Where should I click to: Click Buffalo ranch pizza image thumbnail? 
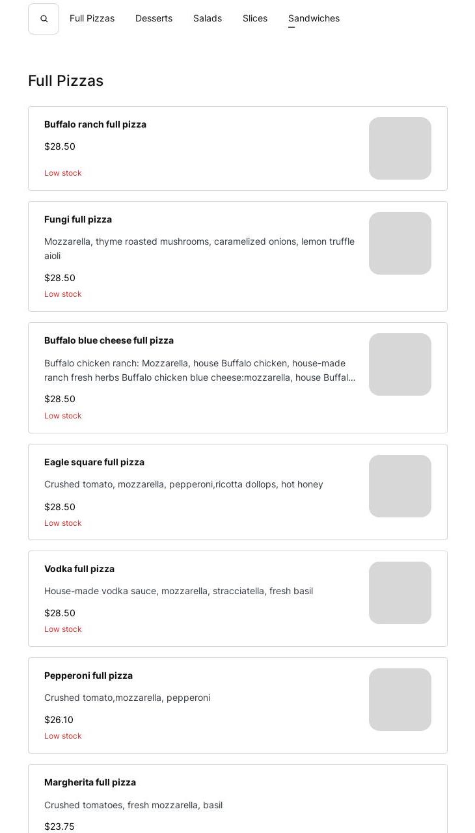(x=400, y=148)
